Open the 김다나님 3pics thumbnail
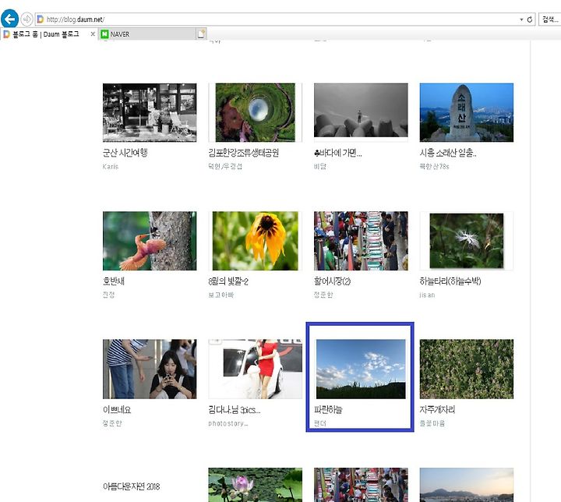This screenshot has height=502, width=561. [255, 369]
